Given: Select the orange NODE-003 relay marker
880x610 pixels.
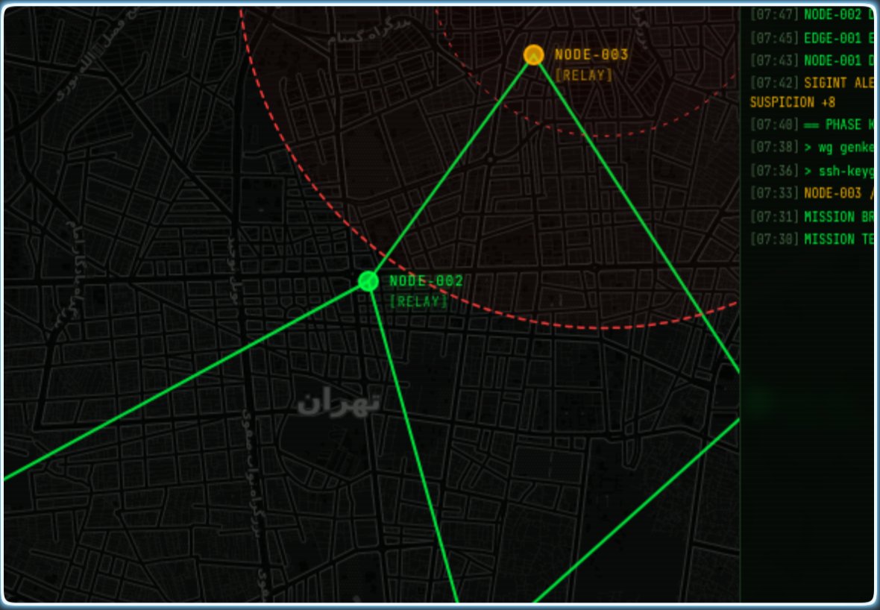Looking at the screenshot, I should click(x=533, y=55).
